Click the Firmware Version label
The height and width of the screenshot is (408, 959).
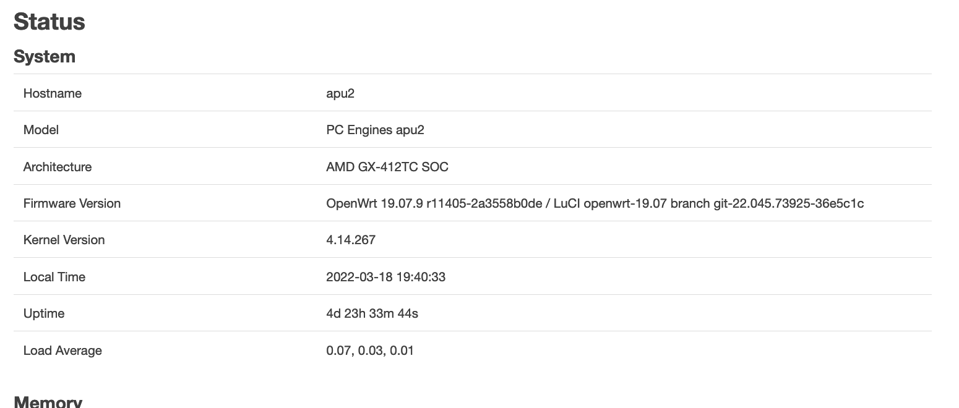coord(72,203)
